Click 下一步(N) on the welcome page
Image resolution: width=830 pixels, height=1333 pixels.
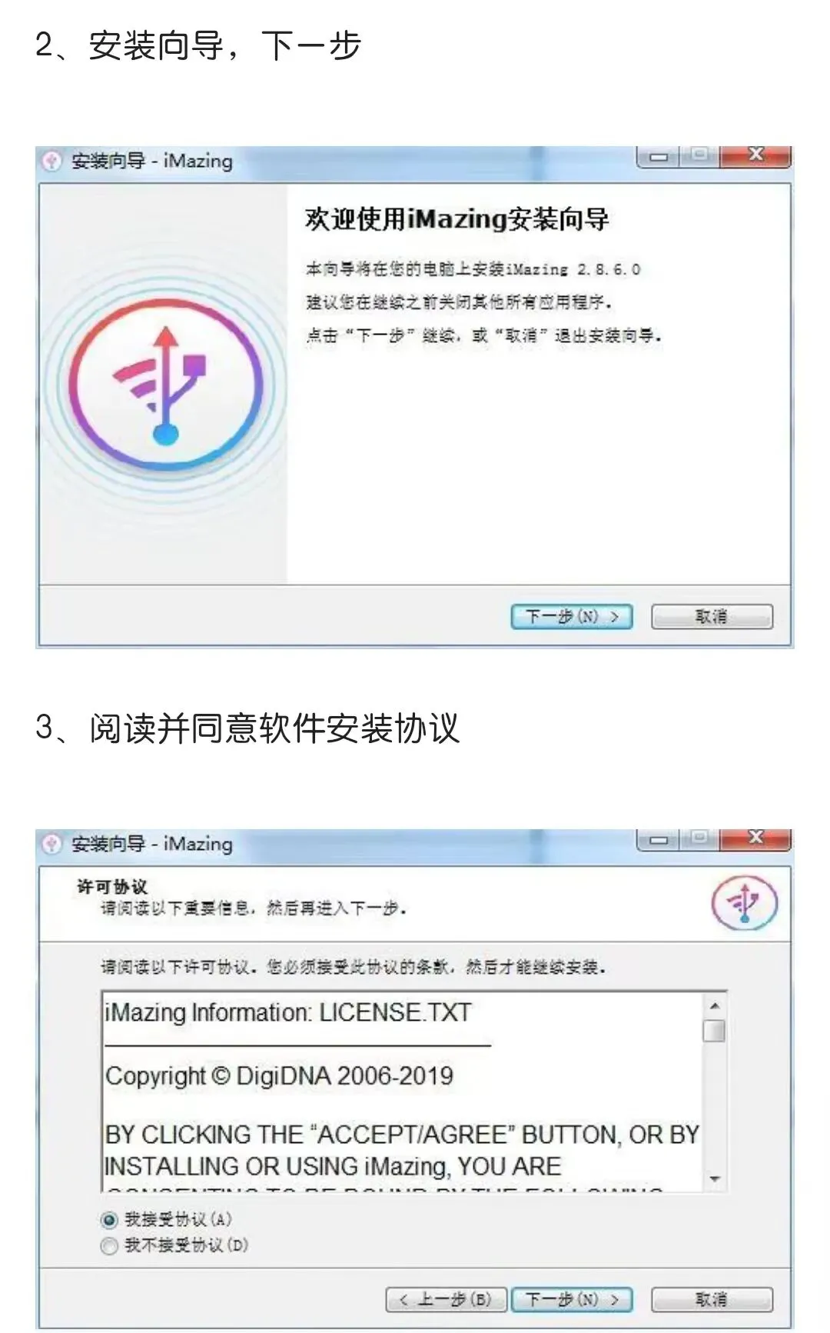[572, 617]
